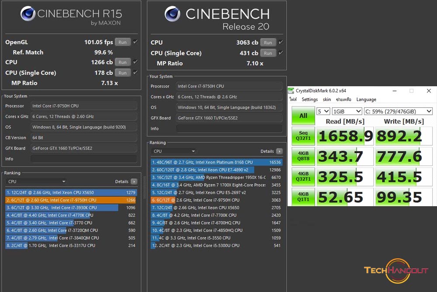The width and height of the screenshot is (437, 292).
Task: Start the 4KiB Q1T1 disk test
Action: pos(303,197)
